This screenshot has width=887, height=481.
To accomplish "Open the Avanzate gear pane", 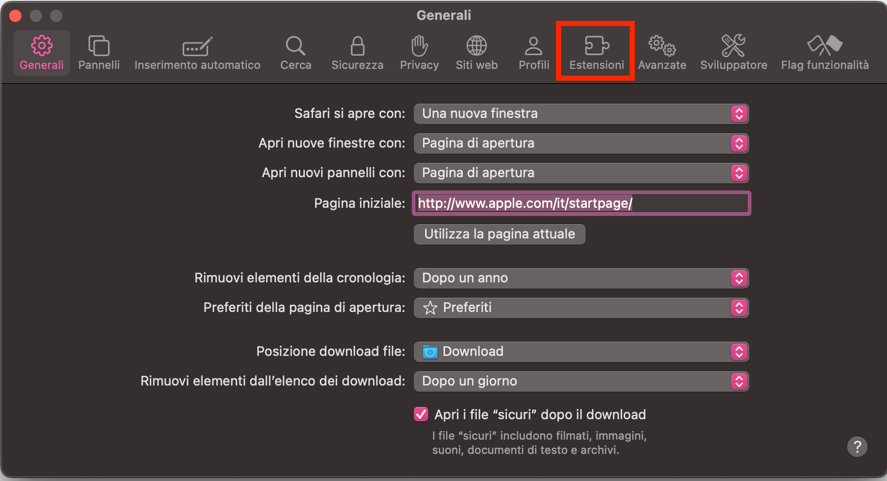I will pyautogui.click(x=662, y=53).
